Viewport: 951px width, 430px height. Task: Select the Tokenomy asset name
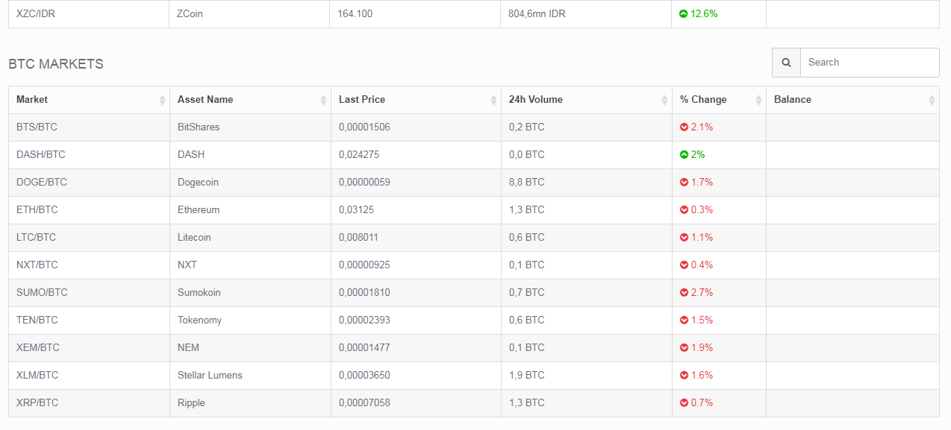(199, 320)
